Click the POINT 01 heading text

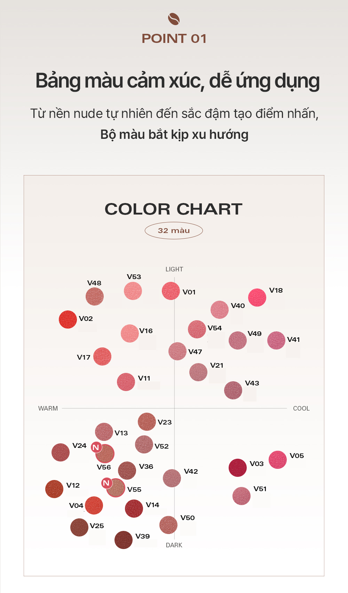pos(174,38)
